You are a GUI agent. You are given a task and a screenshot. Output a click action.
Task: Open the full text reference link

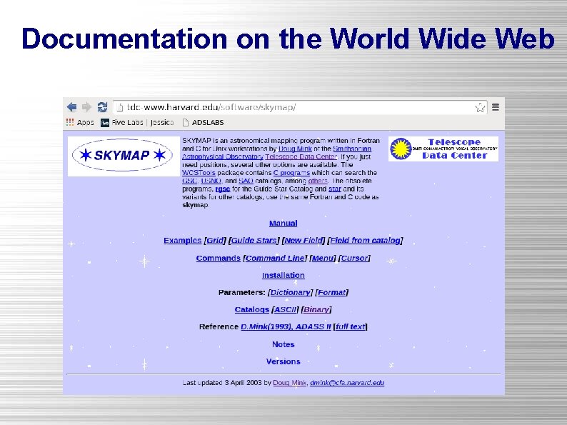(x=351, y=326)
